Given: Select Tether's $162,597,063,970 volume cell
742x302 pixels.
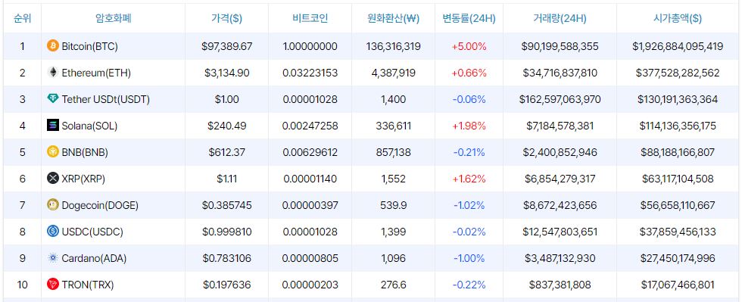Looking at the screenshot, I should (560, 99).
